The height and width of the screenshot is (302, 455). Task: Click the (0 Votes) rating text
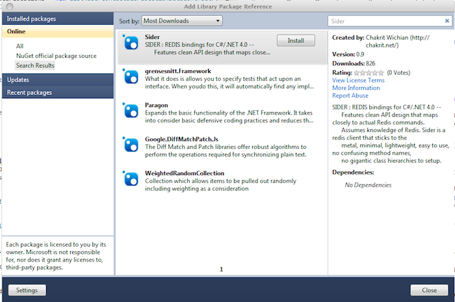(x=398, y=73)
